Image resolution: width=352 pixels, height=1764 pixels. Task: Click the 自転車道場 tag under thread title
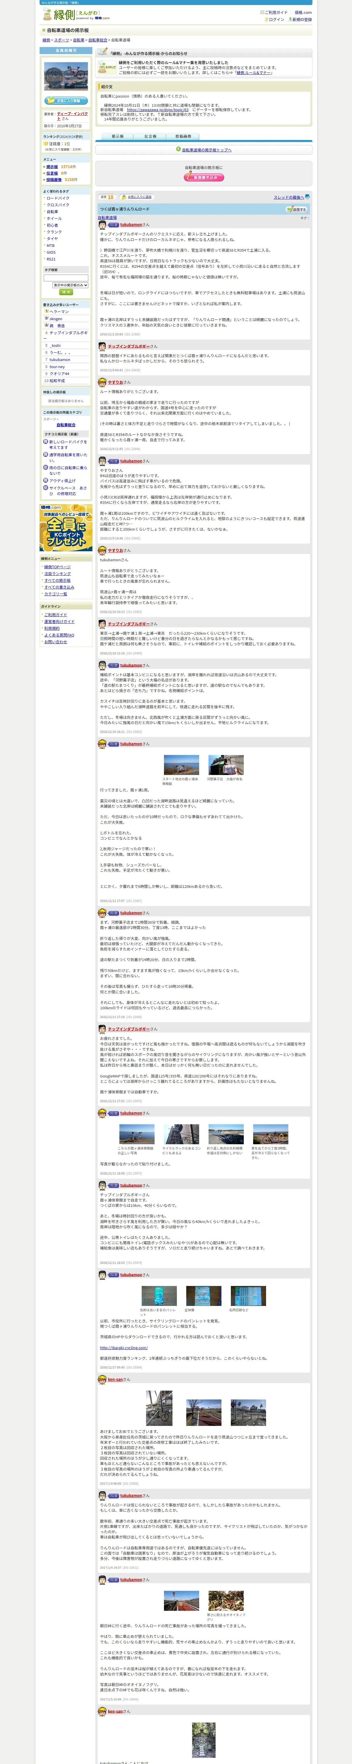click(x=107, y=218)
